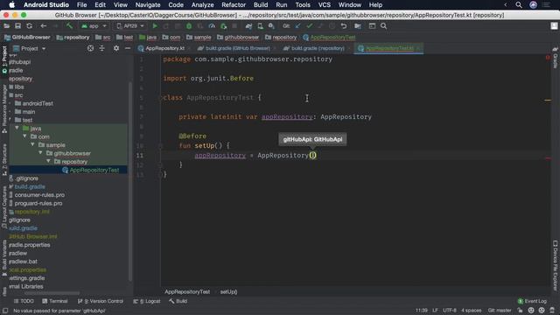Click the GitHubBrowser breadcrumb
This screenshot has height=315, width=560.
coord(27,37)
